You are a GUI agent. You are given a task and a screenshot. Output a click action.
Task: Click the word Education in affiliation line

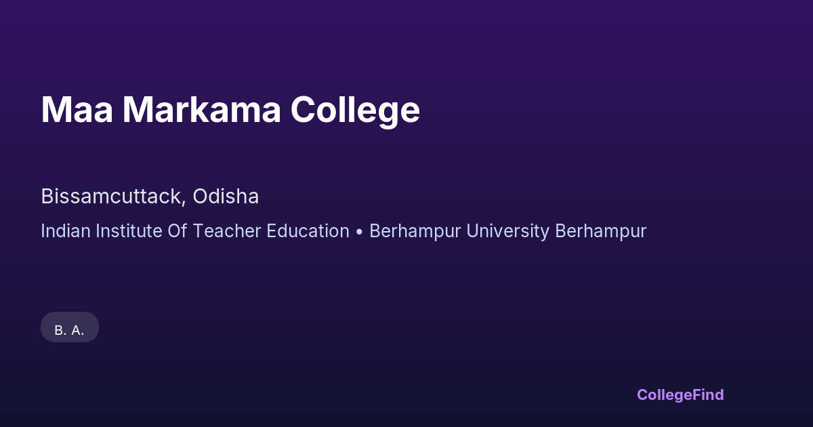pos(308,231)
